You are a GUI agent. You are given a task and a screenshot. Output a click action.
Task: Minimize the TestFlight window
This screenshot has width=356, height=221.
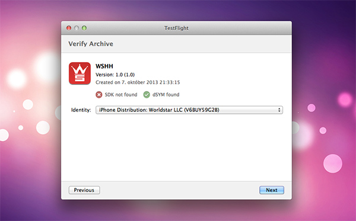77,28
